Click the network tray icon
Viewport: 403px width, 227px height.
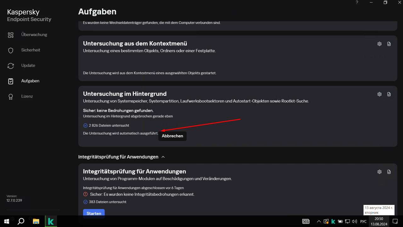(348, 221)
